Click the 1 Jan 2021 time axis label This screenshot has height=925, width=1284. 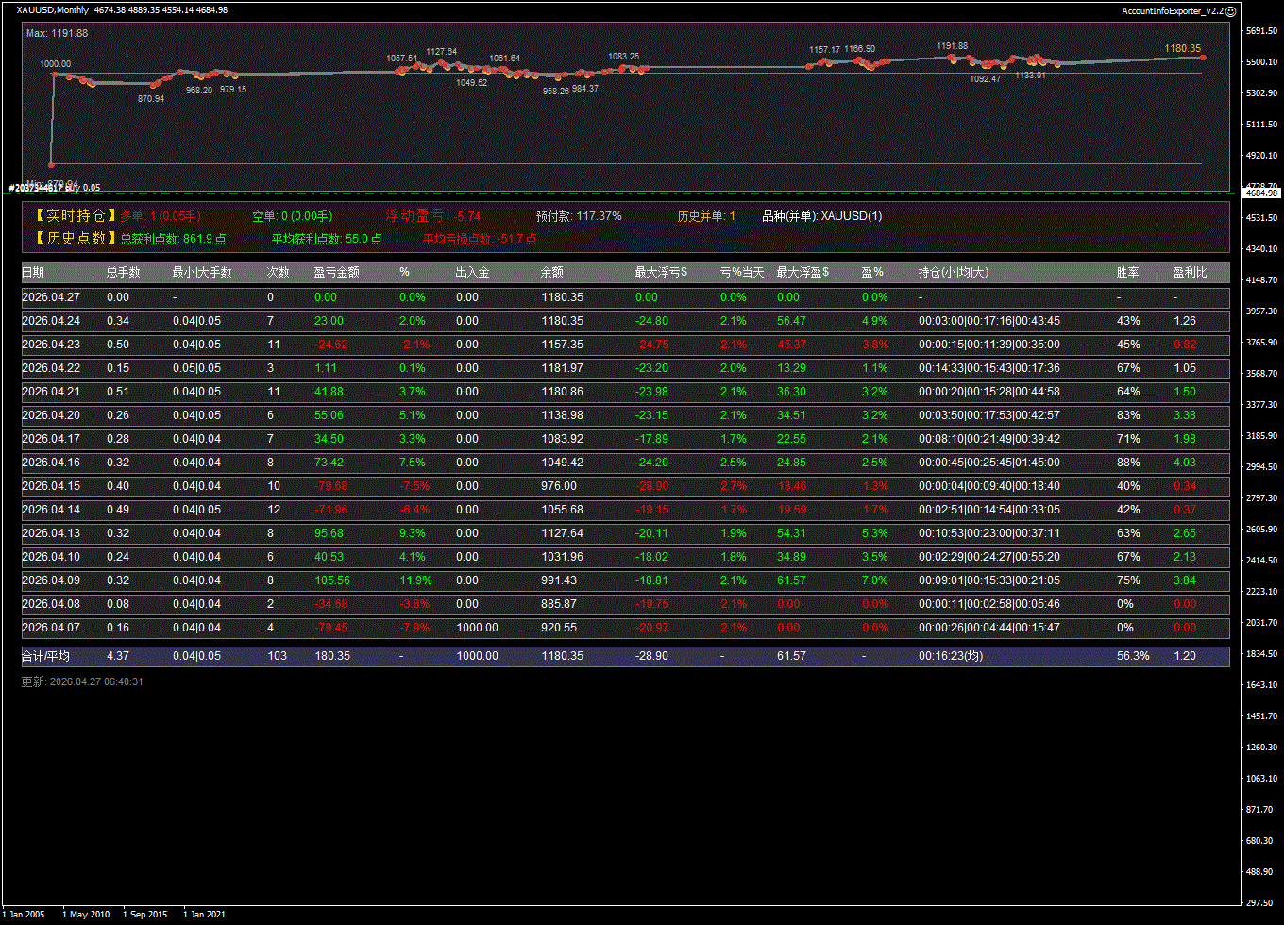[x=205, y=915]
